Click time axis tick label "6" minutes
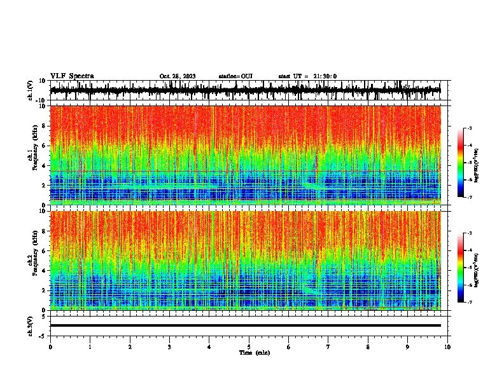 pos(289,347)
